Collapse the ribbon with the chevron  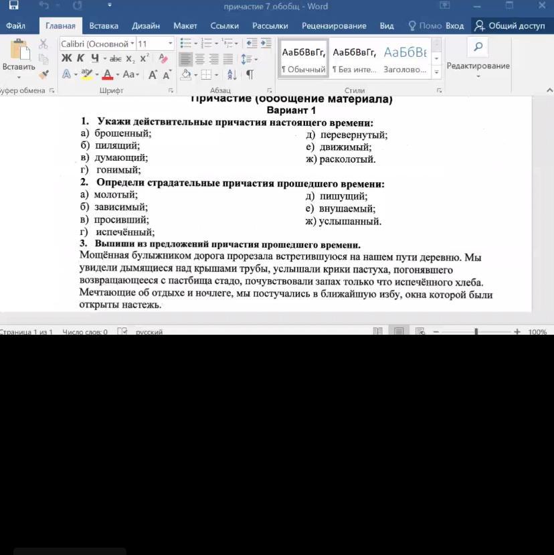pos(549,90)
